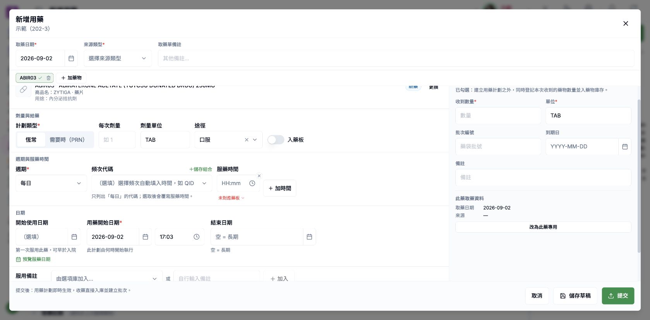Click 改為此藥專用 button
This screenshot has height=320, width=650.
(543, 227)
